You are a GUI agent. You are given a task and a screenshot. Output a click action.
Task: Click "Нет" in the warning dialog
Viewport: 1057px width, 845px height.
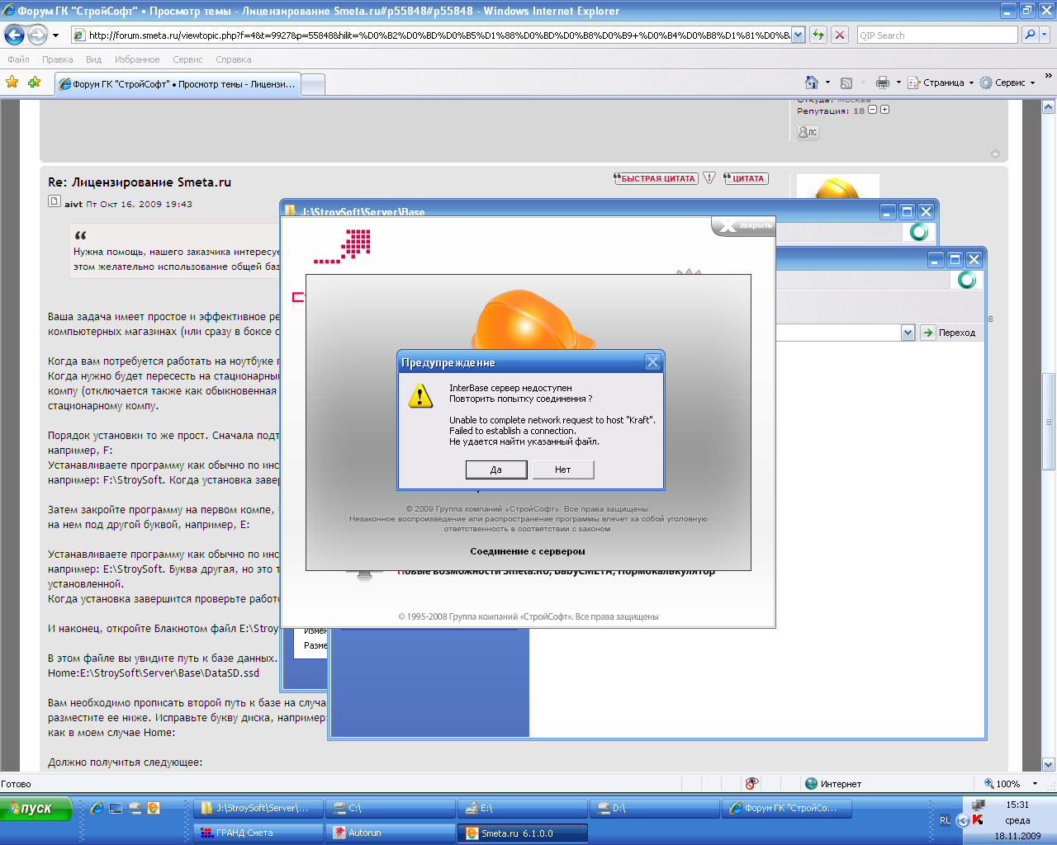pos(563,470)
